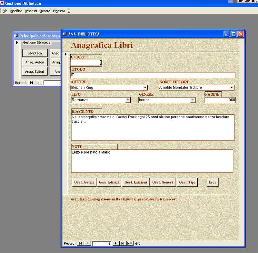
Task: Open the AUTORE dropdown list
Action: coord(145,88)
